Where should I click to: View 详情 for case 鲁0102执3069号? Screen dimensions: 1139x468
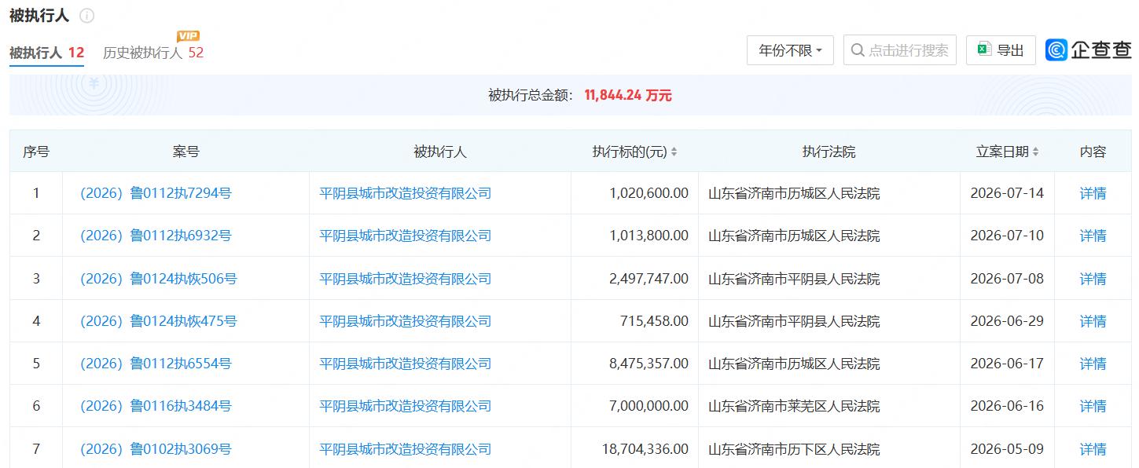1093,449
